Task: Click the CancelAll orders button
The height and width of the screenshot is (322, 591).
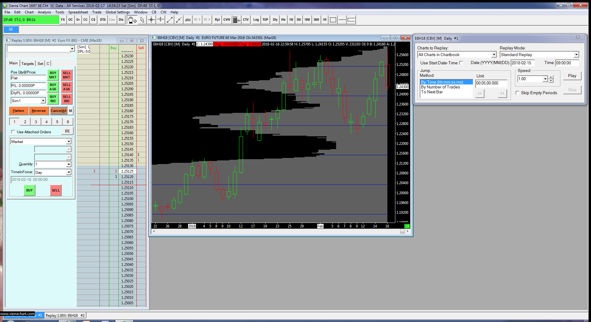Action: pos(58,111)
